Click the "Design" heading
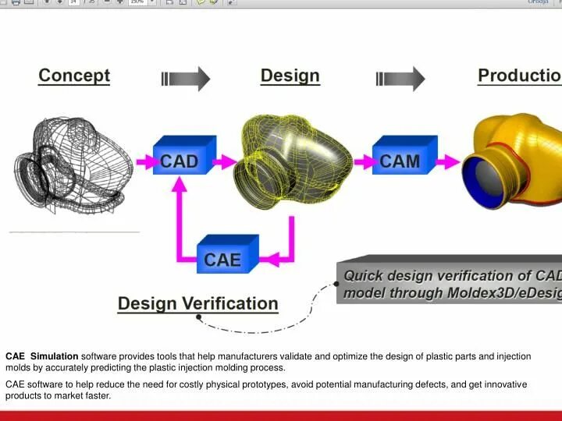Screen dimensions: 562x421 (x=290, y=76)
